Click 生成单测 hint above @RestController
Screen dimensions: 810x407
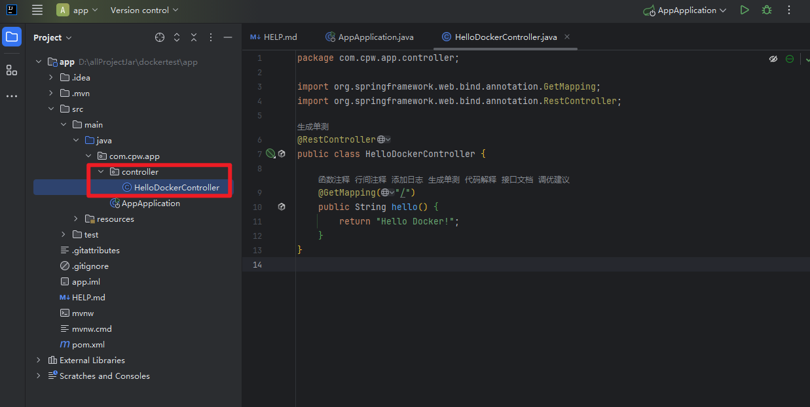coord(313,127)
